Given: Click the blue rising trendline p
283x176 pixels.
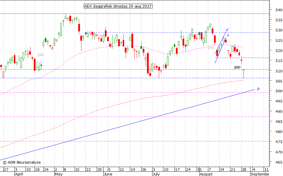Looking at the screenshot, I should [x=127, y=125].
